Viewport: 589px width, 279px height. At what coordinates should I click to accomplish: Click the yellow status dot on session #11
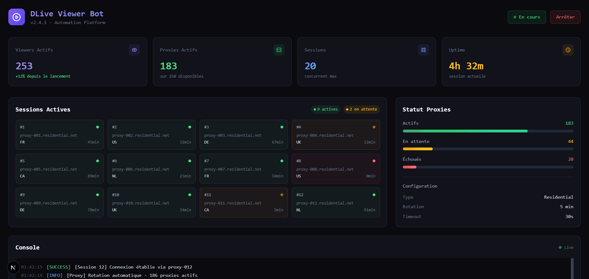click(281, 195)
